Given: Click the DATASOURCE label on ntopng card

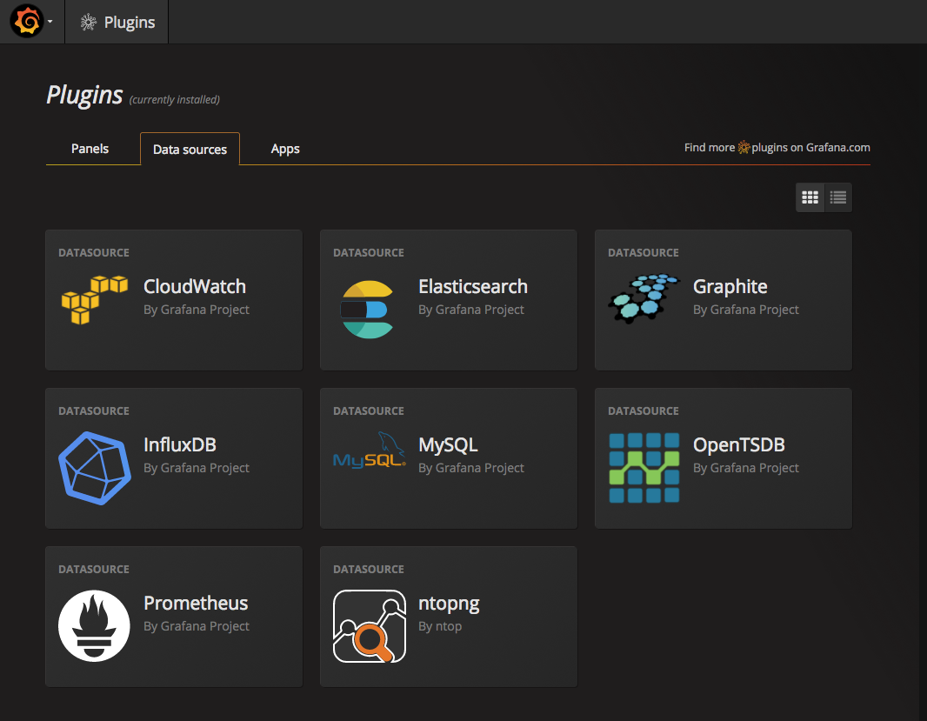Looking at the screenshot, I should [369, 569].
